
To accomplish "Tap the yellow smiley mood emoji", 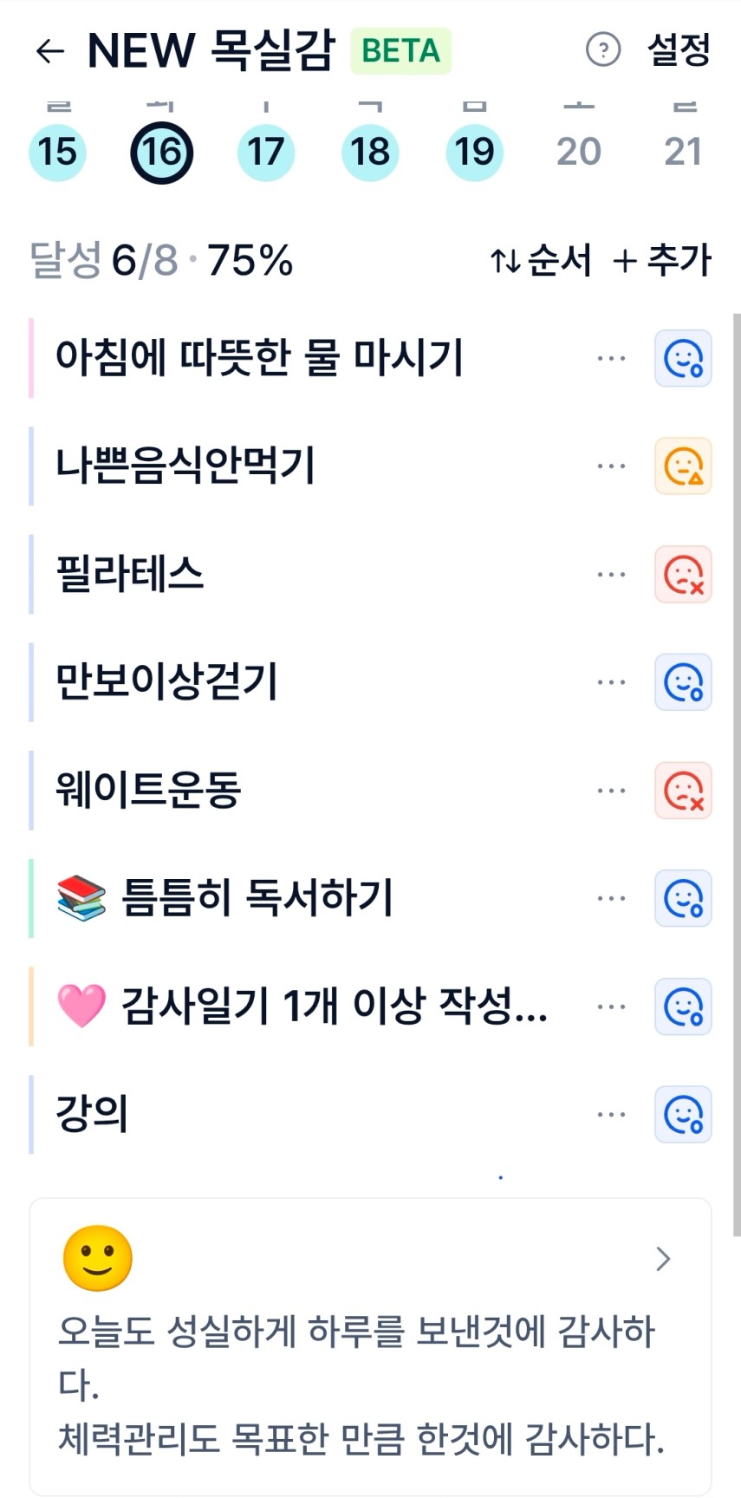I will tap(97, 1258).
